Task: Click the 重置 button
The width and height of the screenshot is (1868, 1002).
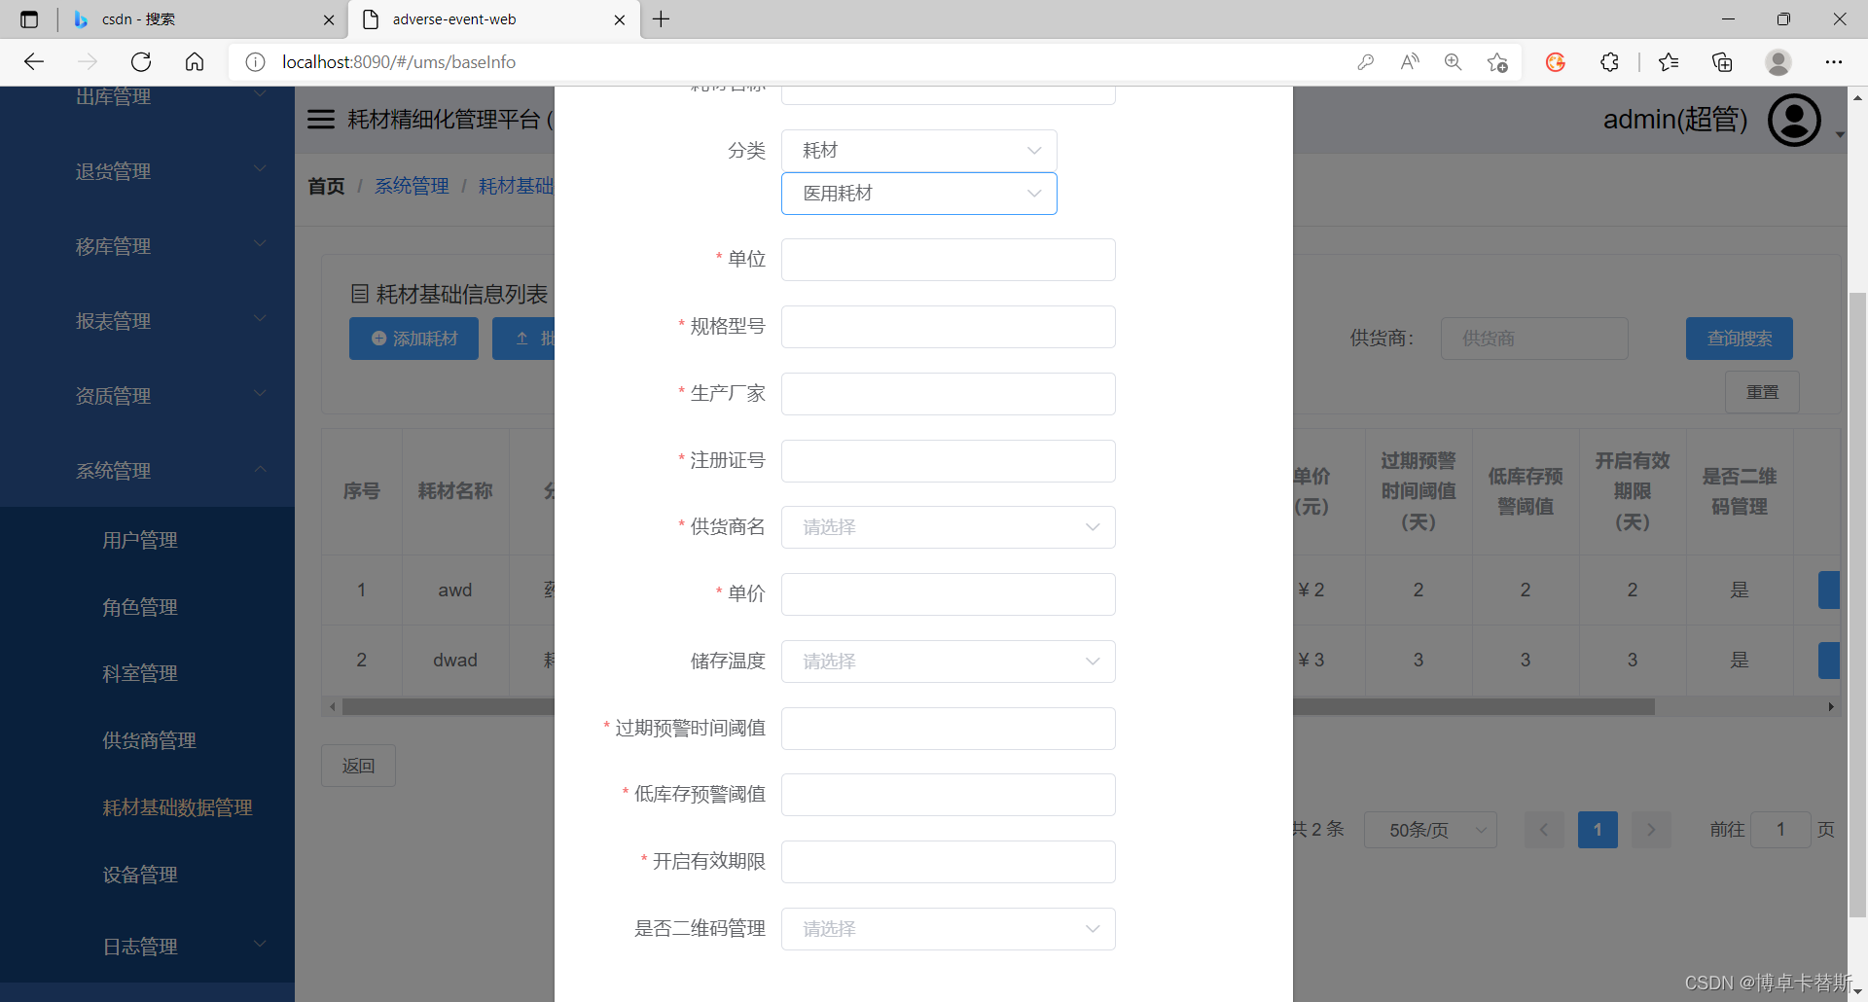Action: 1762,392
